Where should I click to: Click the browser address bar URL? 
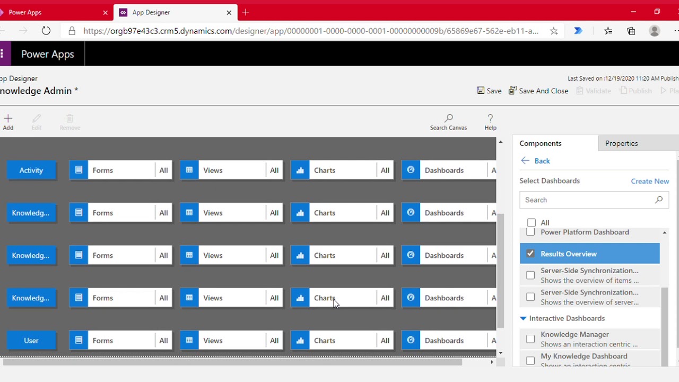pos(311,31)
